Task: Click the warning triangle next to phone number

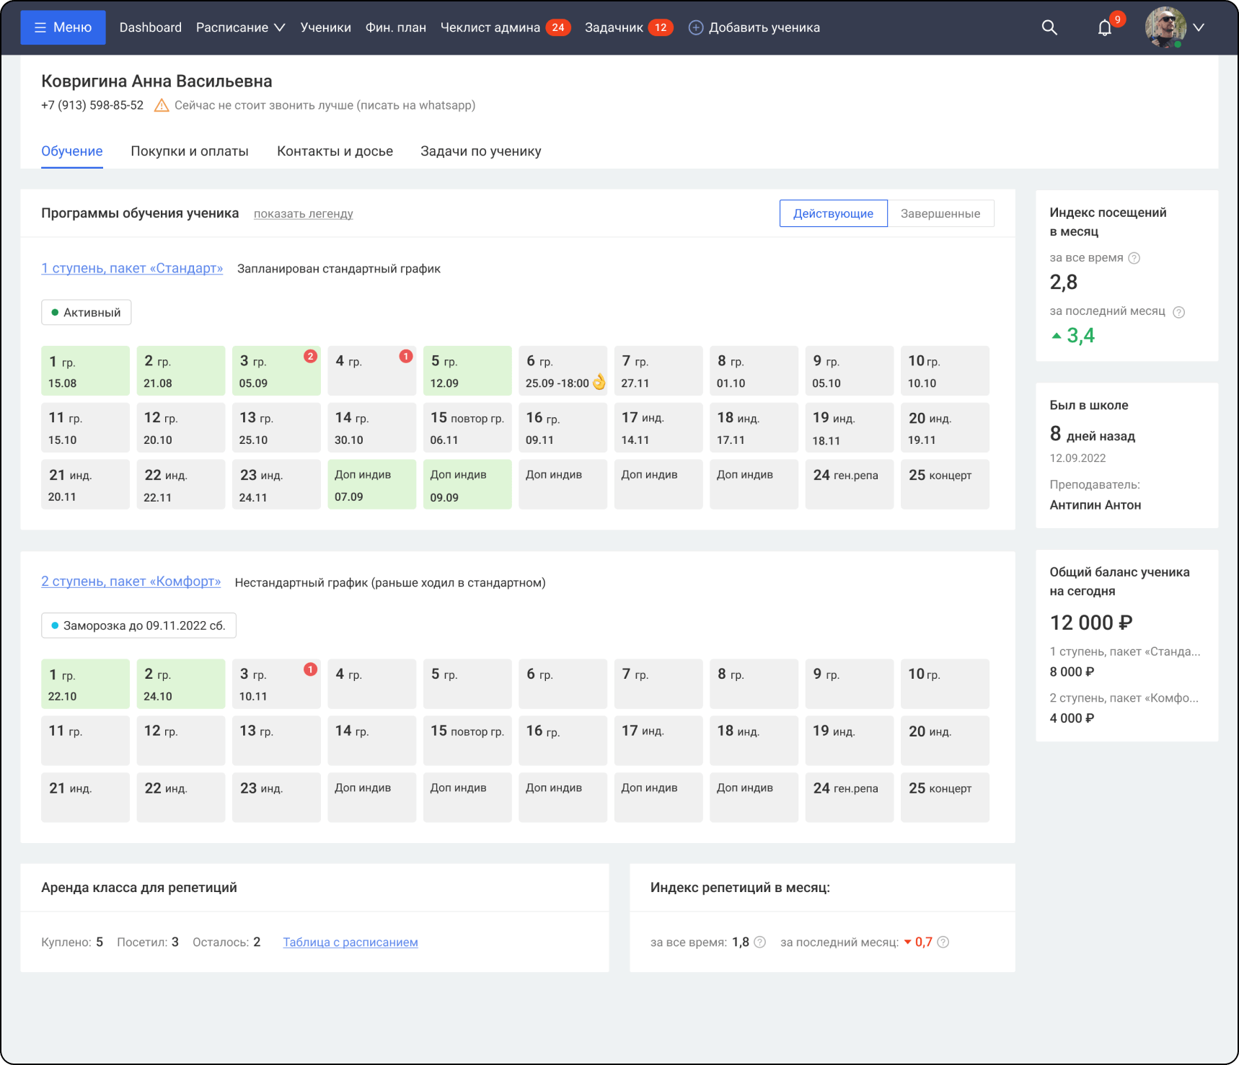Action: (x=162, y=105)
